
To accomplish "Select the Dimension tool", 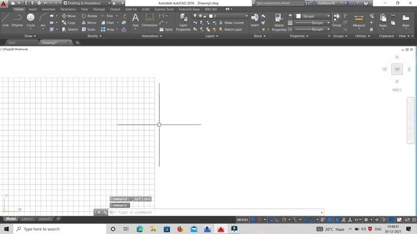I will (149, 20).
